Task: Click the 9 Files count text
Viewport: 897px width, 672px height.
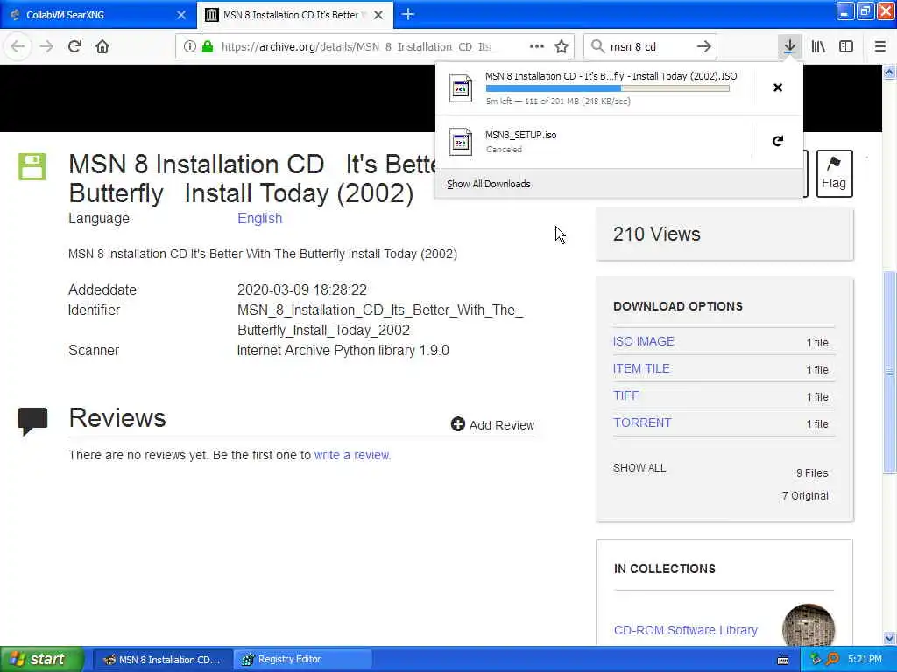Action: point(812,472)
